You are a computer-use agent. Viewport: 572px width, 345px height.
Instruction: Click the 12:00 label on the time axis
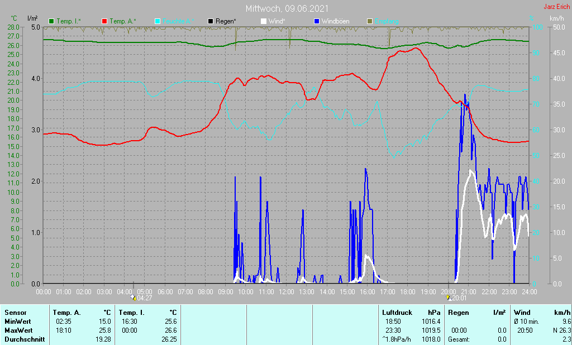click(287, 292)
